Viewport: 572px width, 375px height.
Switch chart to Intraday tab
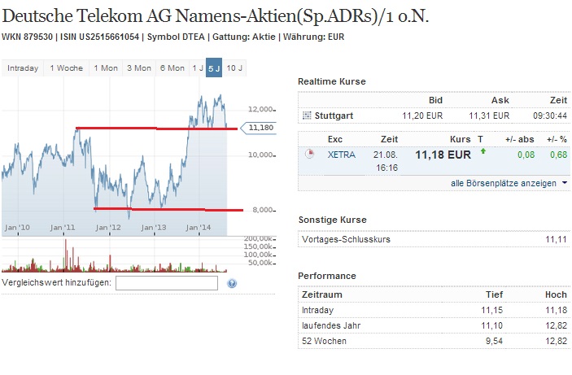(23, 68)
